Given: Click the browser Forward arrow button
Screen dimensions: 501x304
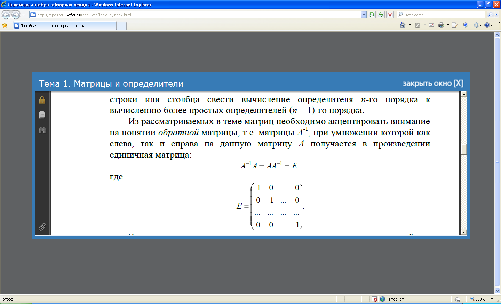Looking at the screenshot, I should click(16, 15).
